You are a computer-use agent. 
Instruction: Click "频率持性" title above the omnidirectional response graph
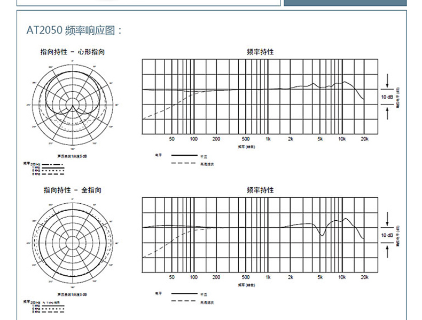click(260, 190)
